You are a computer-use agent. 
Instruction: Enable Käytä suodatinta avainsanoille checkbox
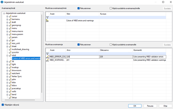point(111,45)
